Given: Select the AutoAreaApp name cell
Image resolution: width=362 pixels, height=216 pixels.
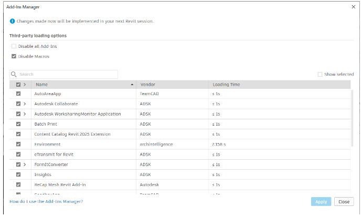Looking at the screenshot, I should click(48, 94).
